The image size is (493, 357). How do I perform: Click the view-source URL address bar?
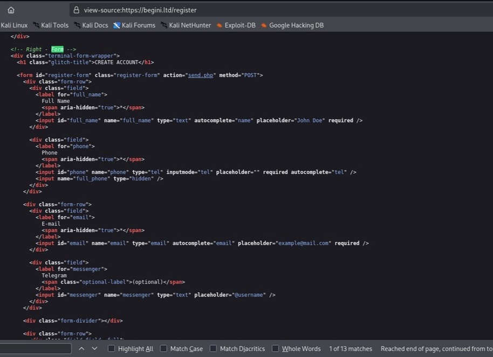coord(281,10)
